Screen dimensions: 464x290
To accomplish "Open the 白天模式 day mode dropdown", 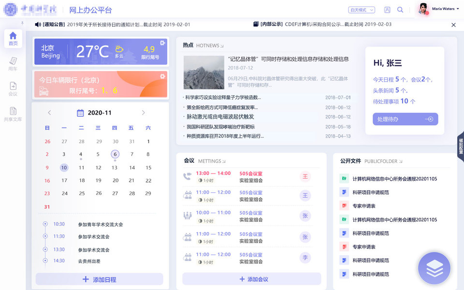I will (362, 10).
